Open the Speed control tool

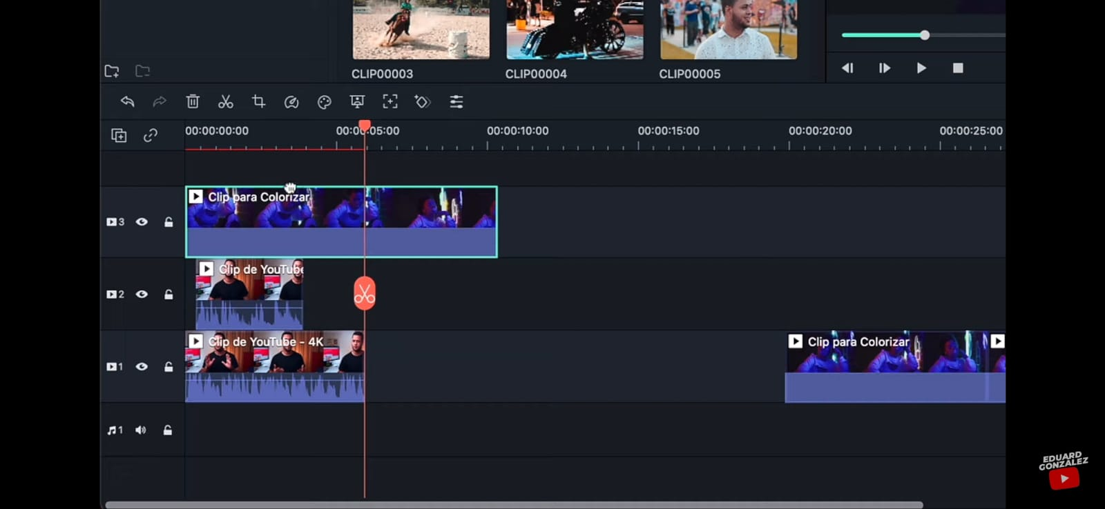291,102
